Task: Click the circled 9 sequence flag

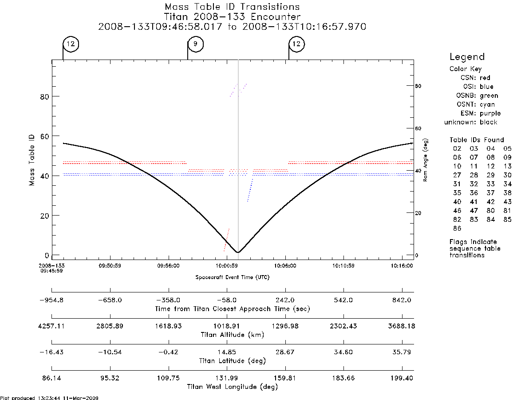Action: [196, 44]
